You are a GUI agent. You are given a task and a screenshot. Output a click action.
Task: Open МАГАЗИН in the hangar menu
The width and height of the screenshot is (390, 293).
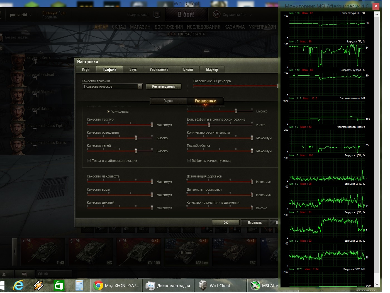[x=140, y=27]
